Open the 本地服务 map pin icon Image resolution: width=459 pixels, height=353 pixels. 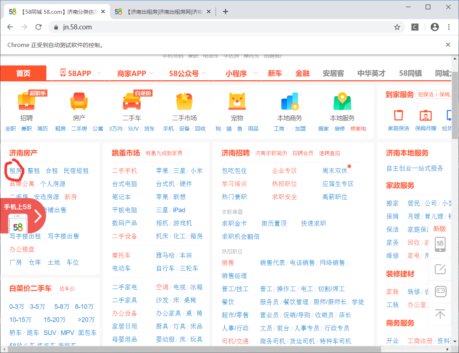tap(342, 101)
